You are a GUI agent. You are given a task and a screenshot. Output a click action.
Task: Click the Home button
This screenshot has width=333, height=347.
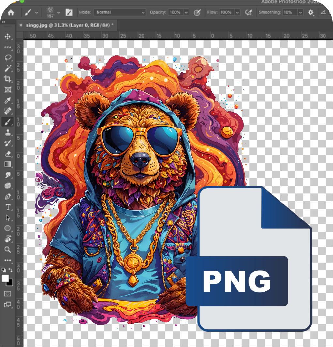point(11,12)
